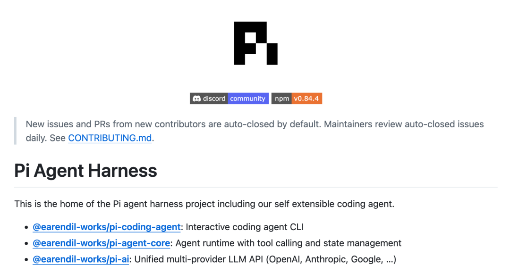Click the word discord in the badge
The height and width of the screenshot is (273, 510).
click(214, 99)
